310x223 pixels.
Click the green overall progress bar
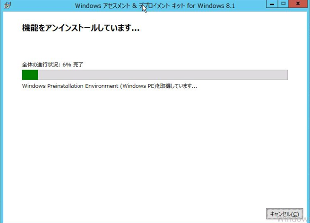click(155, 75)
